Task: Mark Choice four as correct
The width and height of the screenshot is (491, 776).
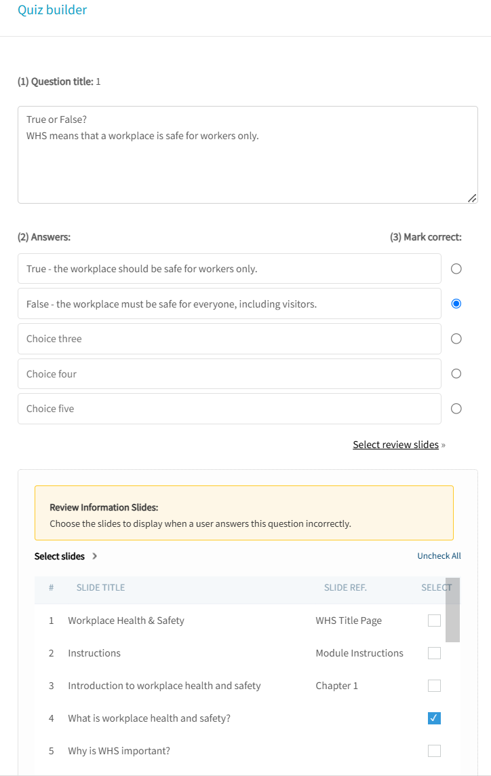Action: [456, 373]
